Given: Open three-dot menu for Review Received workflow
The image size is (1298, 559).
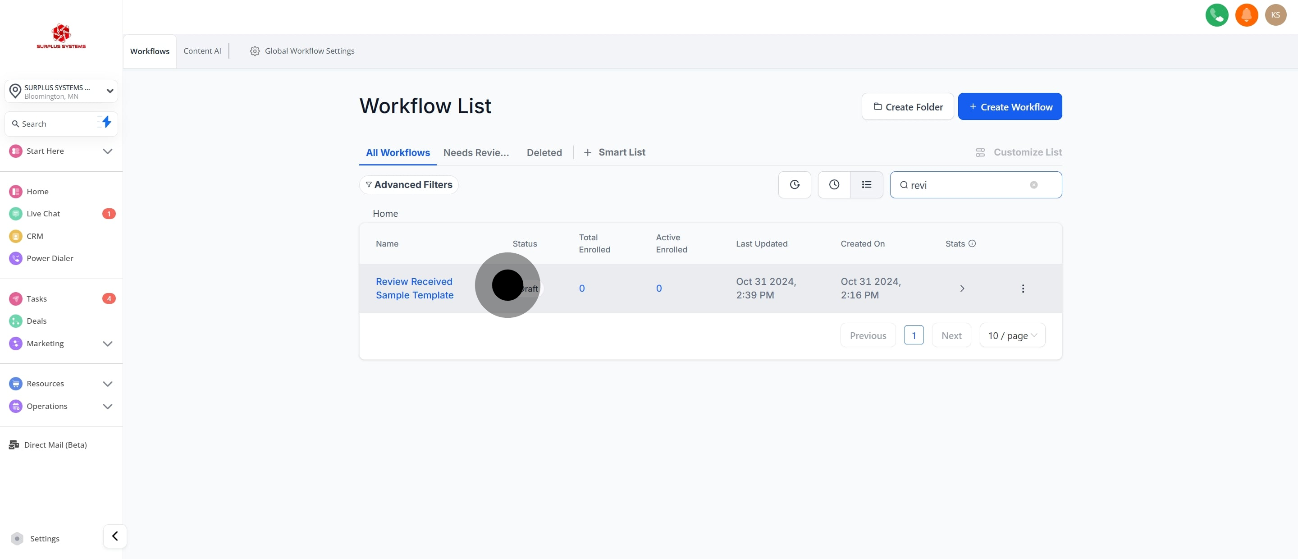Looking at the screenshot, I should (x=1022, y=289).
